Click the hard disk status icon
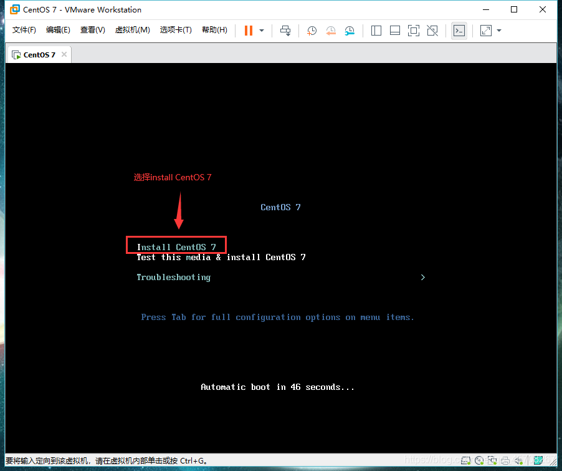 point(465,460)
